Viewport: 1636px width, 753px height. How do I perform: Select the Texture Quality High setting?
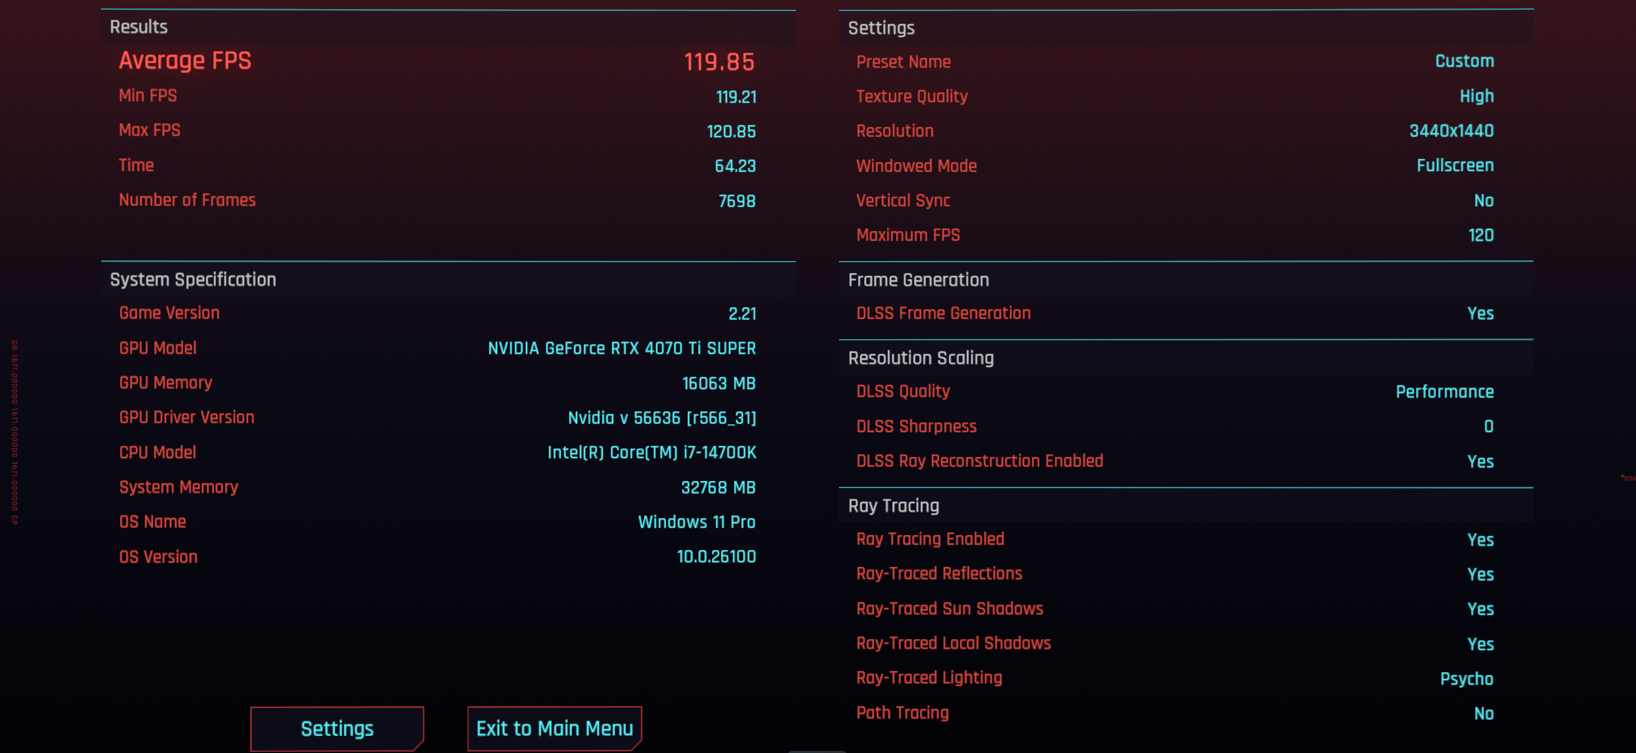point(1476,96)
